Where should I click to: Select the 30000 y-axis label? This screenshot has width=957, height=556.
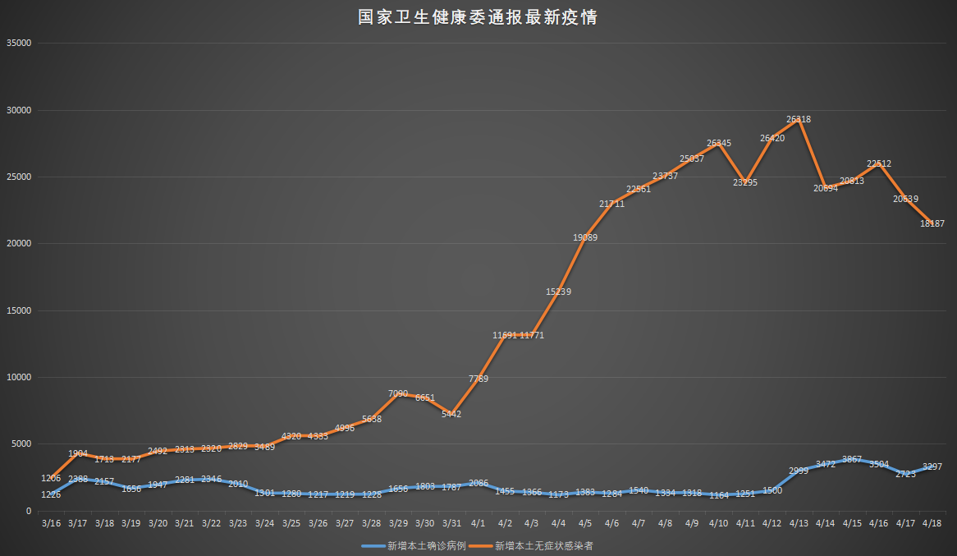pyautogui.click(x=19, y=111)
